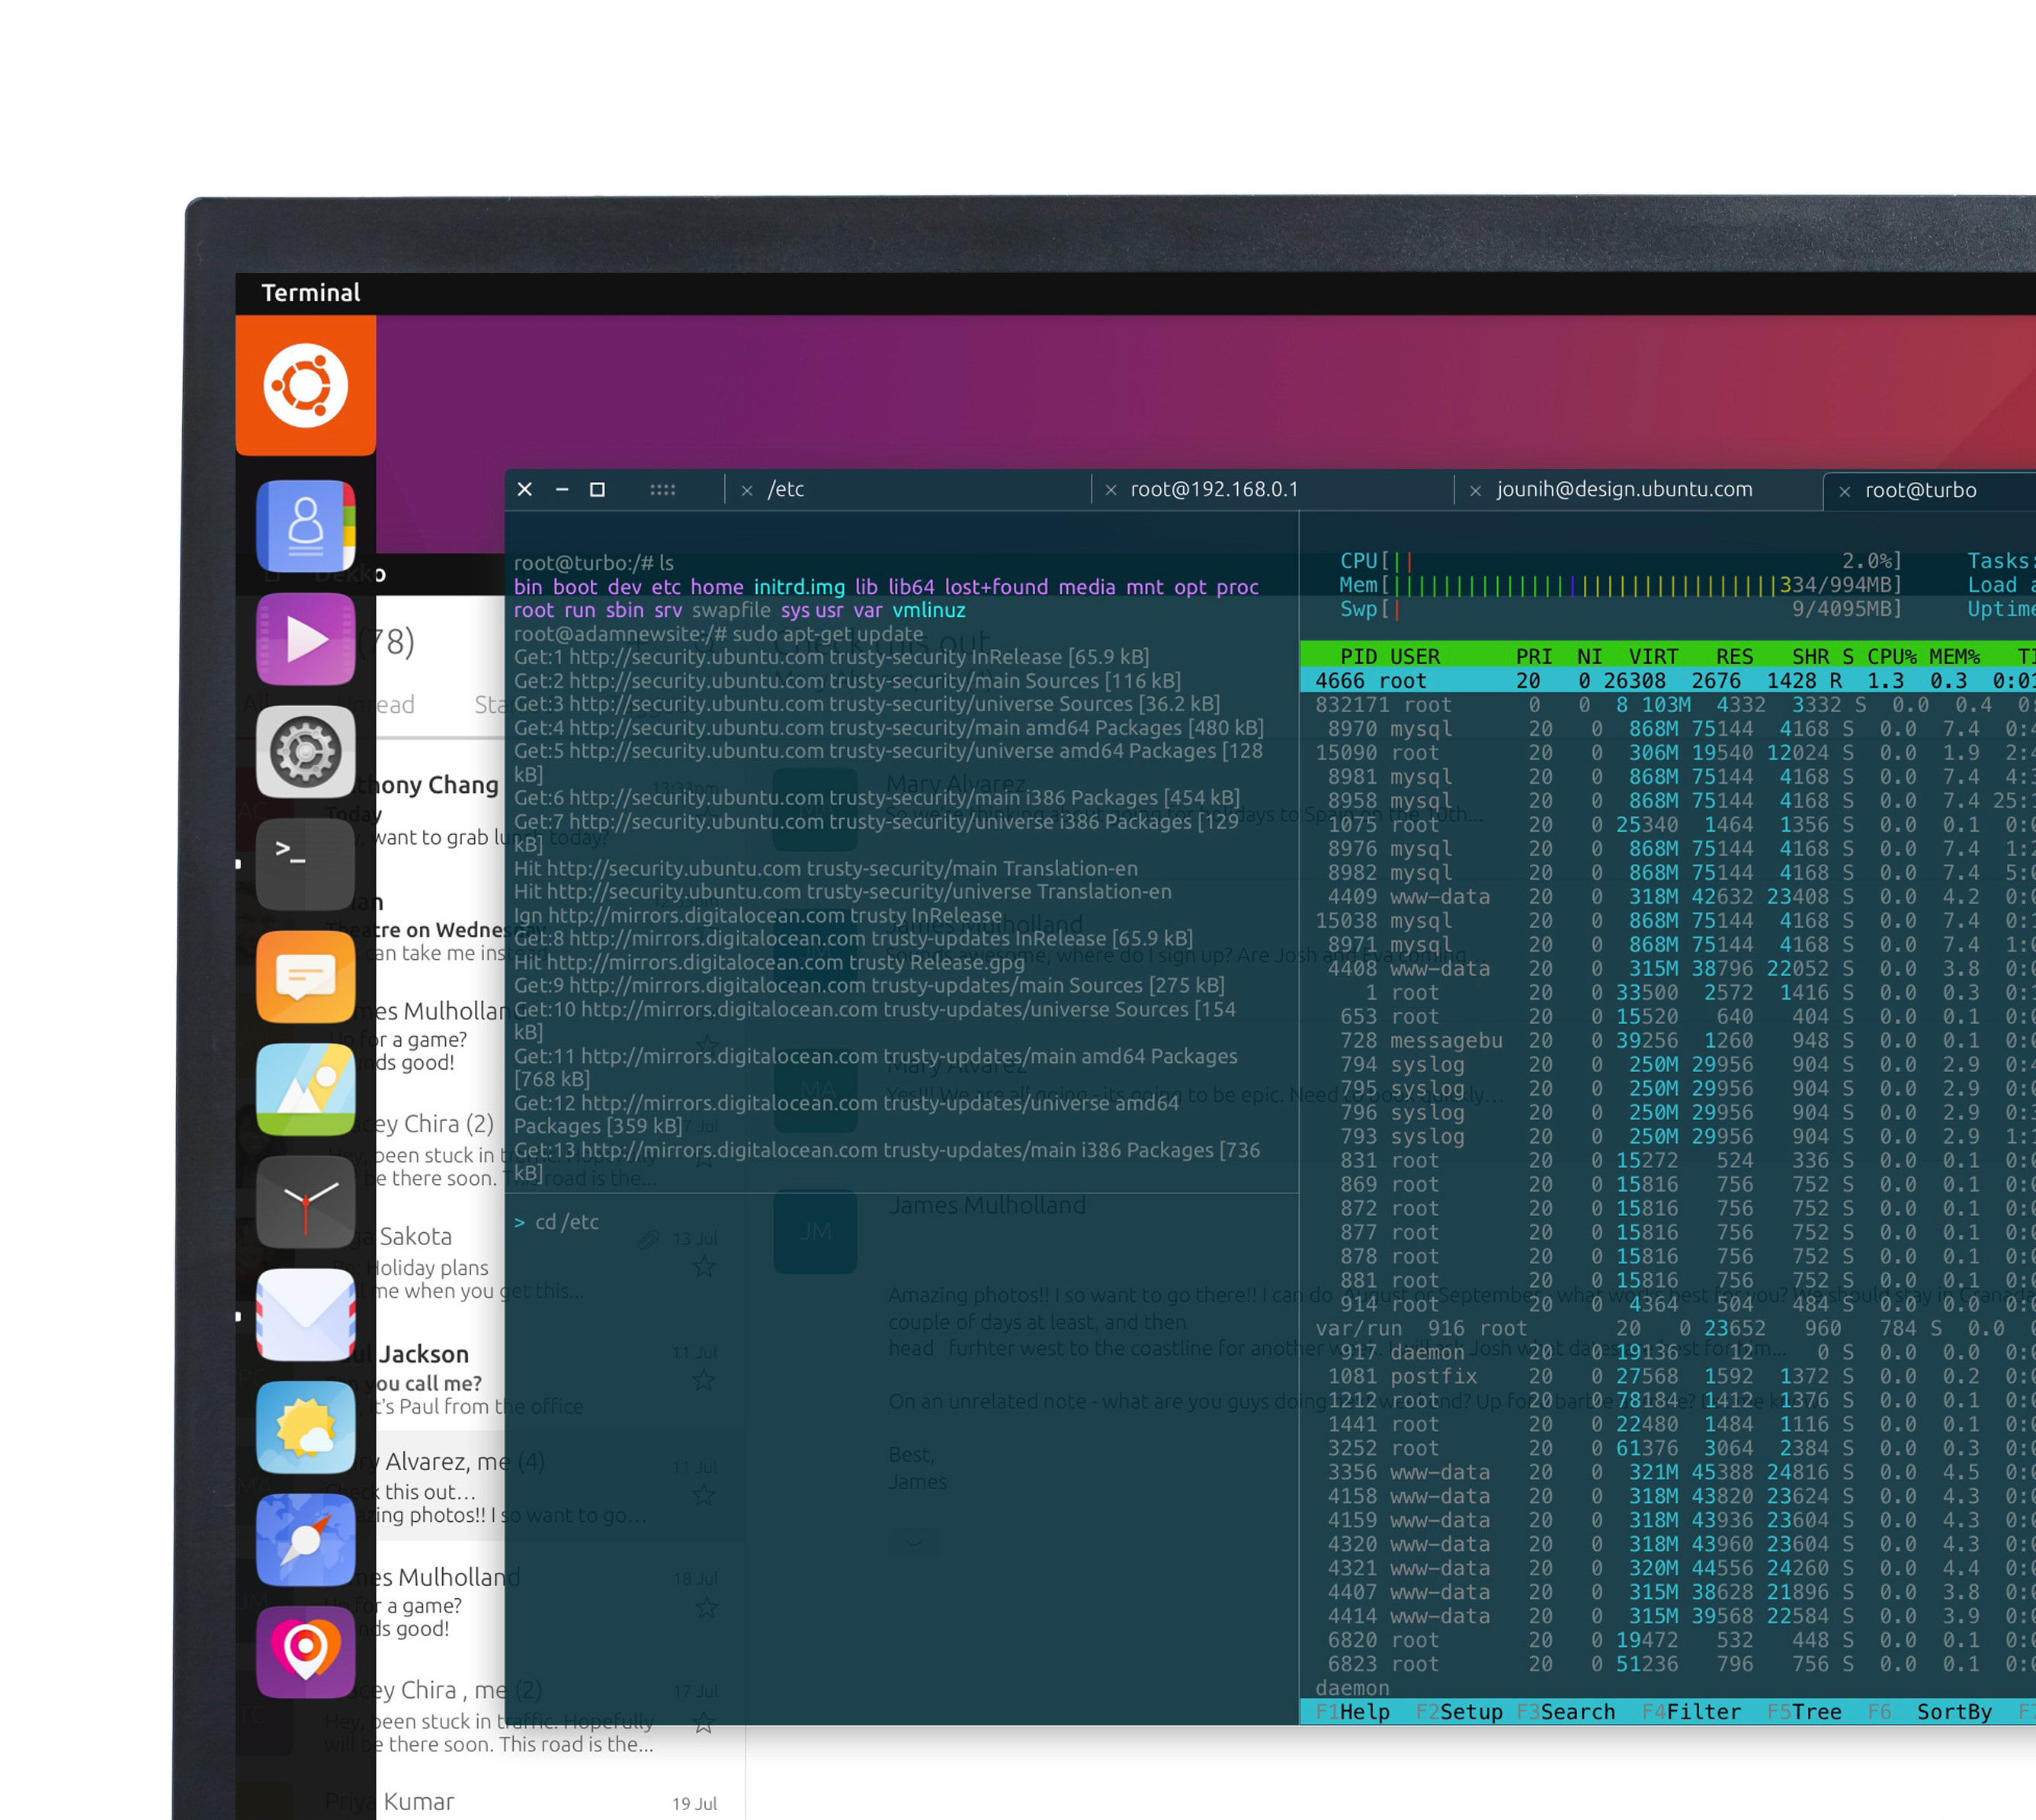
Task: Open the Ubuntu dash launcher
Action: pos(305,386)
